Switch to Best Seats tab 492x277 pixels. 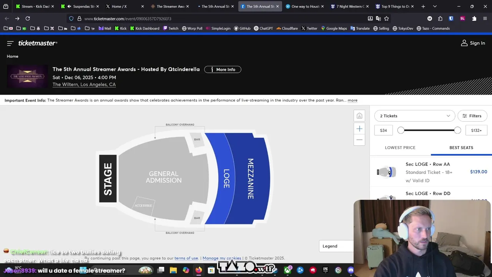point(461,148)
